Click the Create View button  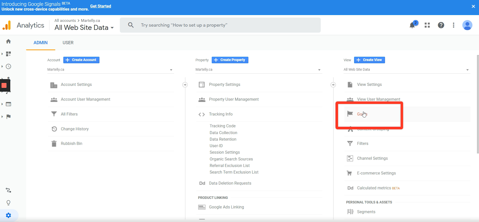pos(369,60)
